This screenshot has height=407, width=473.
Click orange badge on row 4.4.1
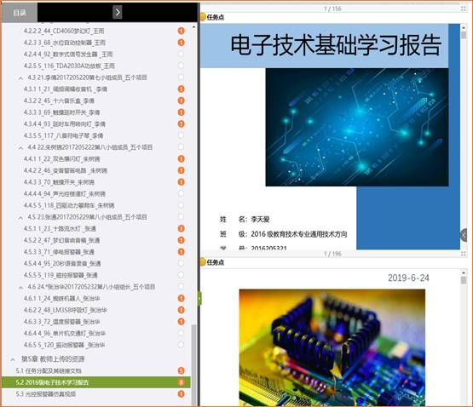point(181,158)
